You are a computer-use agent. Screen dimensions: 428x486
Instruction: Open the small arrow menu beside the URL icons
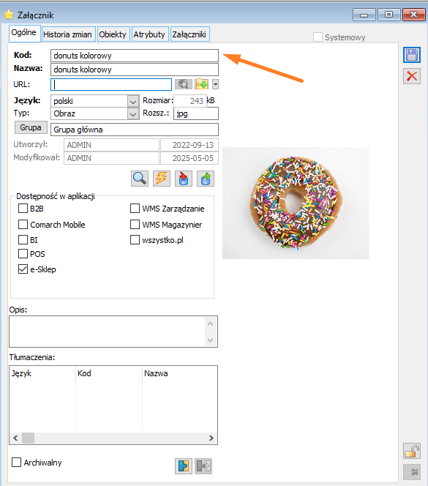(x=215, y=84)
